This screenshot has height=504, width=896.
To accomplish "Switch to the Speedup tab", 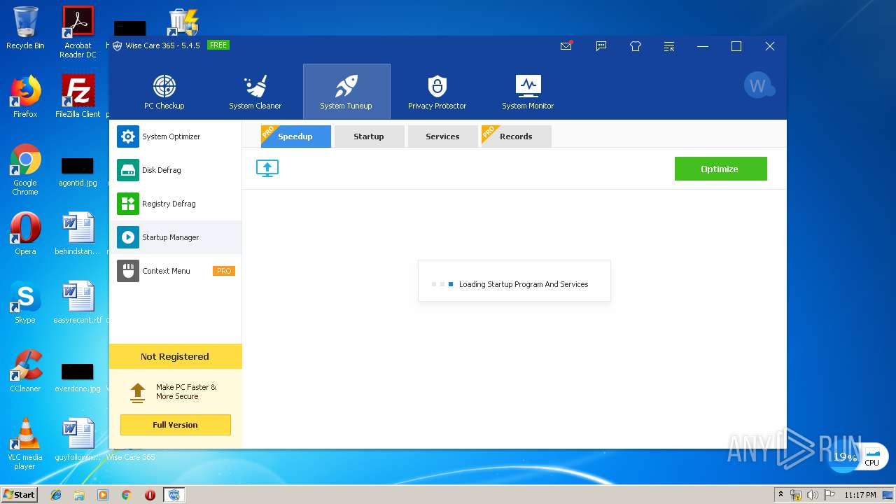I will coord(295,136).
